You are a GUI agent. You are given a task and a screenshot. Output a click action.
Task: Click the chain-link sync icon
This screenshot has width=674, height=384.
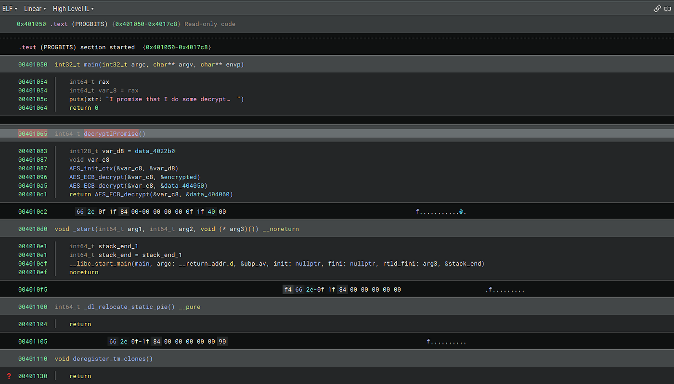pyautogui.click(x=657, y=9)
